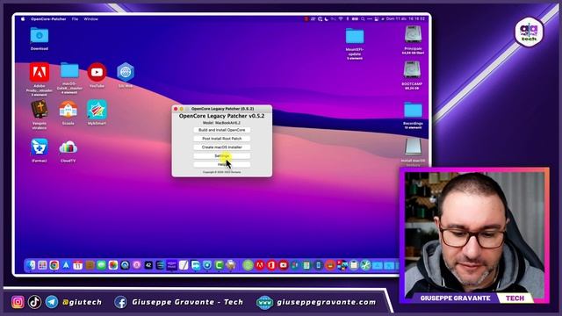
Task: Open Amazon Prime Video from the Dock
Action: (172, 265)
